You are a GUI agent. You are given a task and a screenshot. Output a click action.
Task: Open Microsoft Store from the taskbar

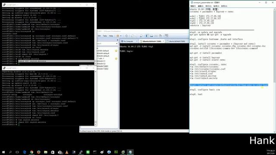[53, 152]
